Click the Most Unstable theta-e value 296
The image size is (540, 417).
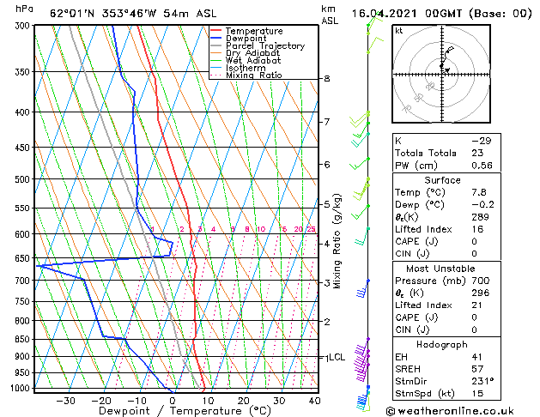coord(481,293)
